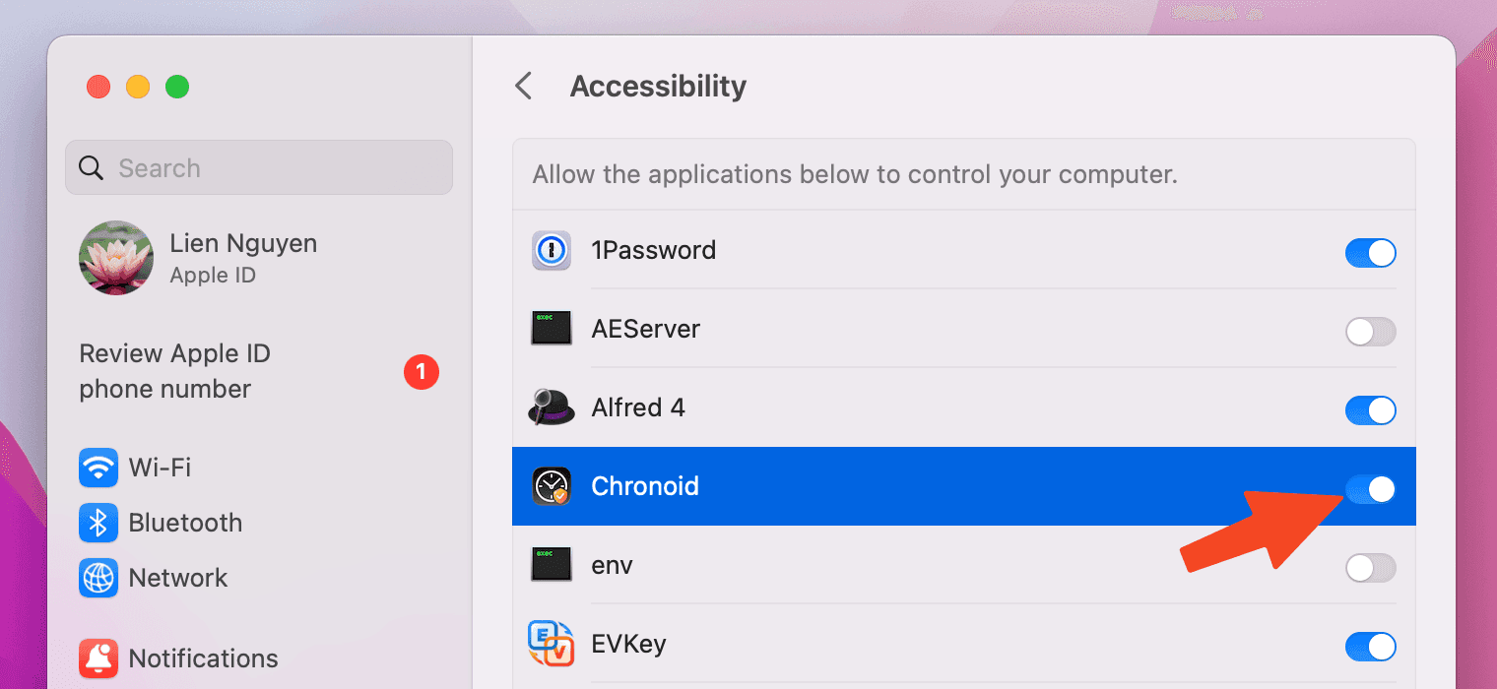1497x689 pixels.
Task: Enable the env app toggle
Action: tap(1371, 568)
